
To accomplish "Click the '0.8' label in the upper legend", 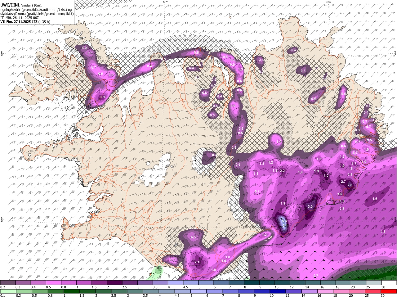I will pos(64,287).
